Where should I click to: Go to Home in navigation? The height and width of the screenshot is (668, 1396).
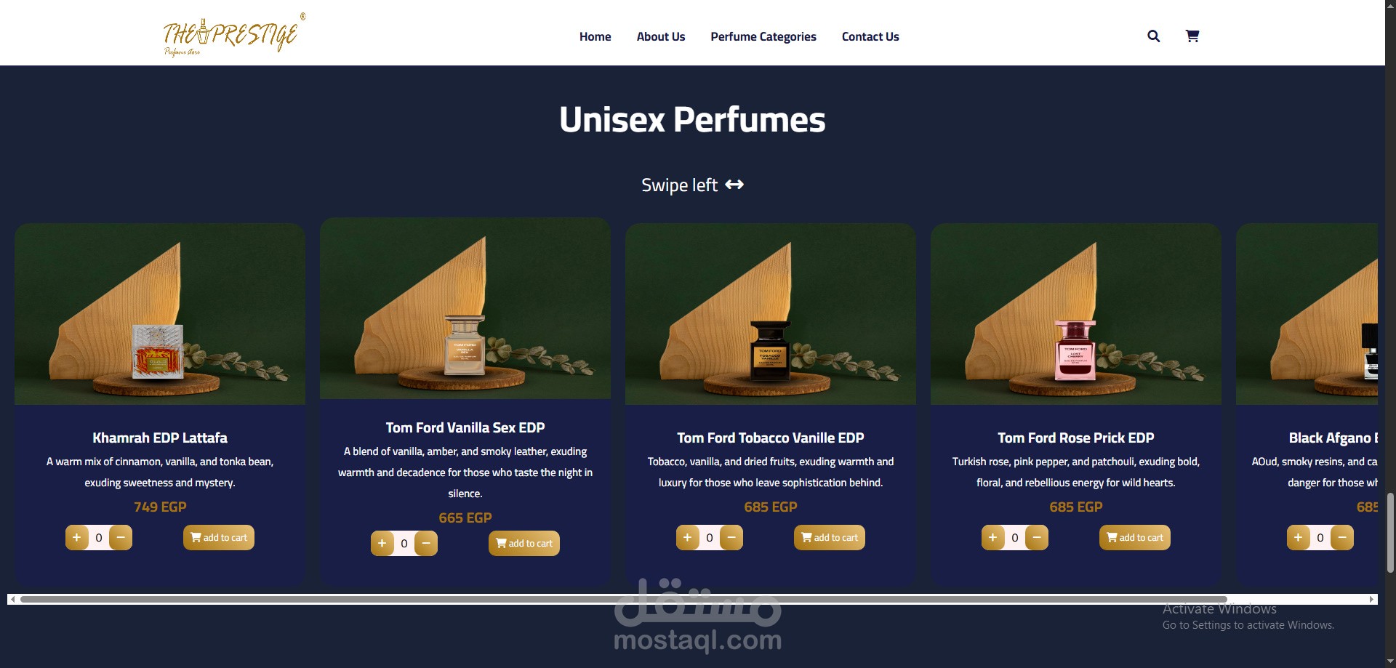(595, 37)
